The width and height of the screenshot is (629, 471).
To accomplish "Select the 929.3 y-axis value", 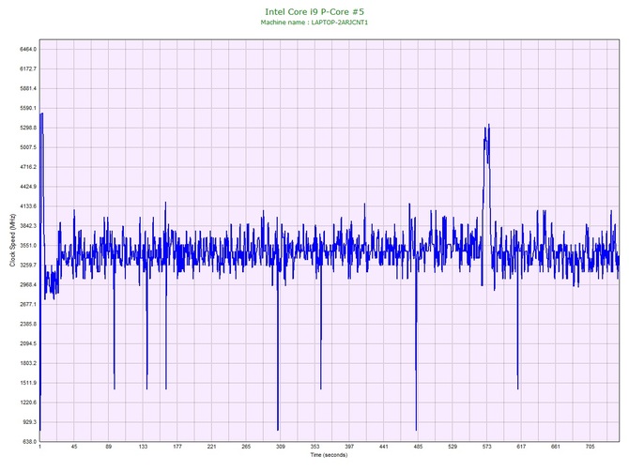I will 29,422.
